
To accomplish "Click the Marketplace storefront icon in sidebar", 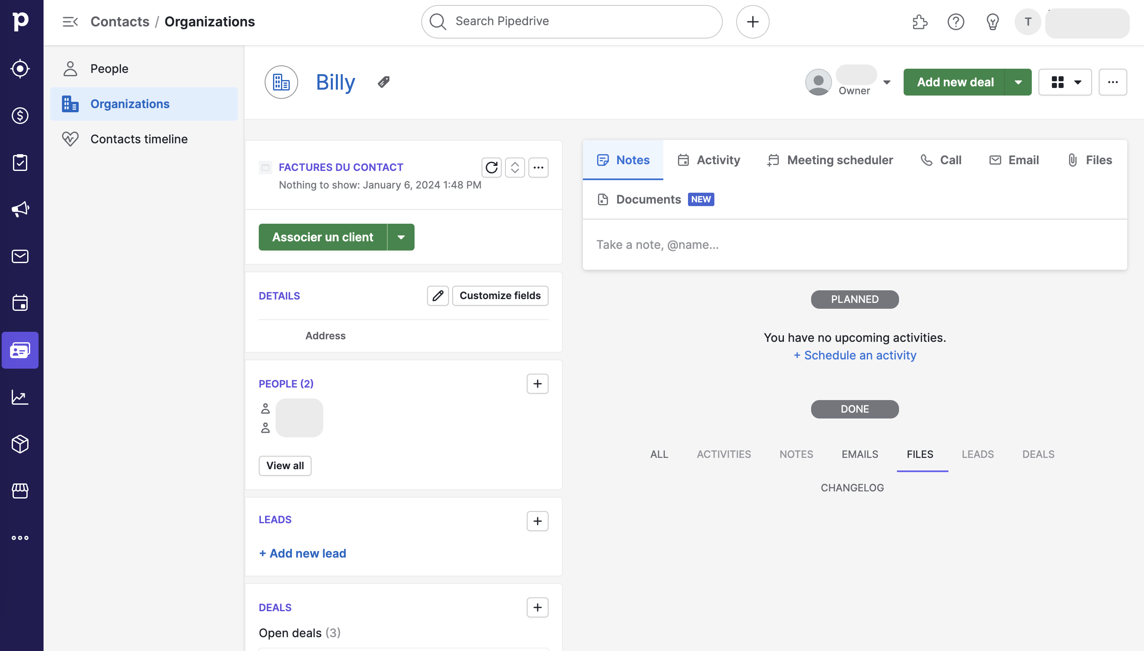I will (20, 491).
